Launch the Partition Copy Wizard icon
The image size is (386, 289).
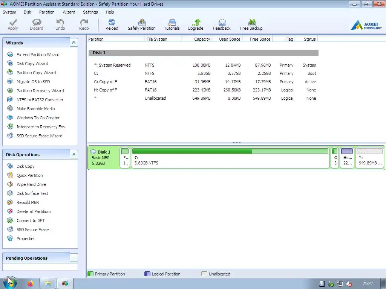point(10,72)
